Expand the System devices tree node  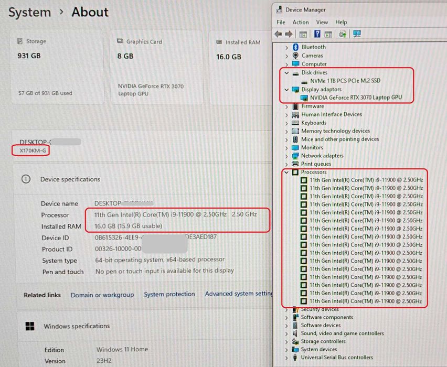[286, 350]
